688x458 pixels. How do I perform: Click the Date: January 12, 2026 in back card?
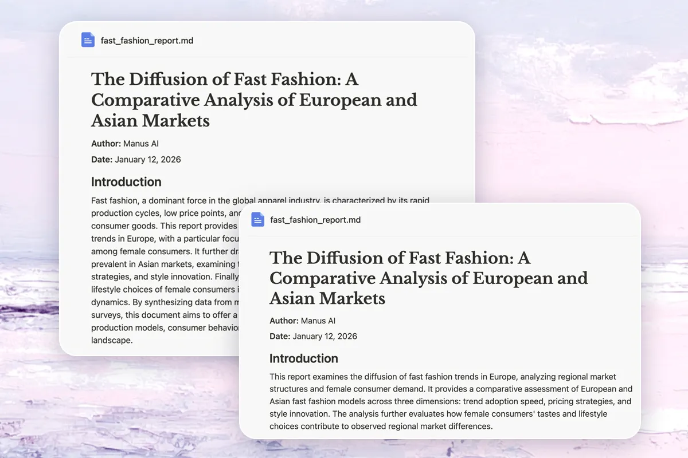(x=136, y=160)
